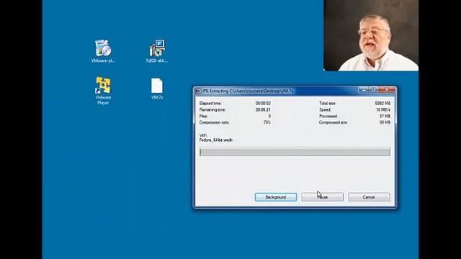Send extraction to Background
The image size is (461, 259).
(276, 197)
